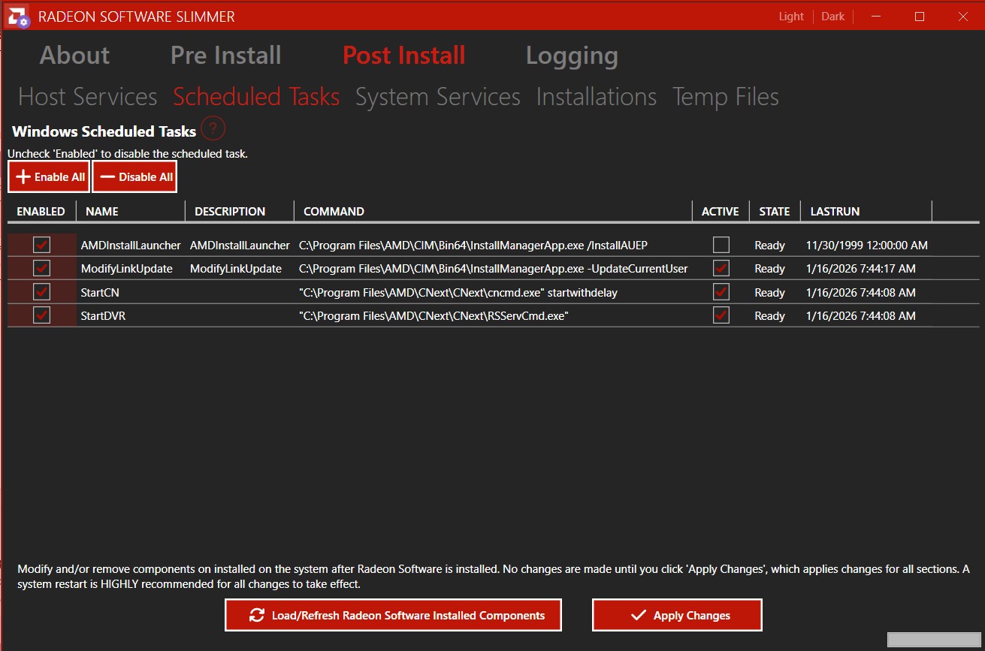This screenshot has width=985, height=651.
Task: Open the Windows Scheduled Tasks help icon
Action: click(x=213, y=129)
